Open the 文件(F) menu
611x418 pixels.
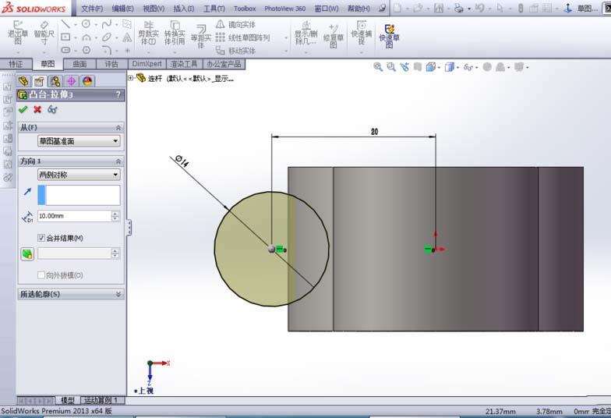click(x=92, y=9)
